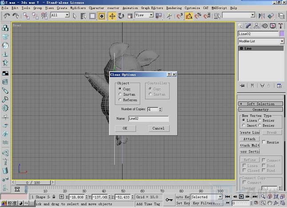Toggle the Percent Snap button
The width and height of the screenshot is (287, 208).
point(198,16)
